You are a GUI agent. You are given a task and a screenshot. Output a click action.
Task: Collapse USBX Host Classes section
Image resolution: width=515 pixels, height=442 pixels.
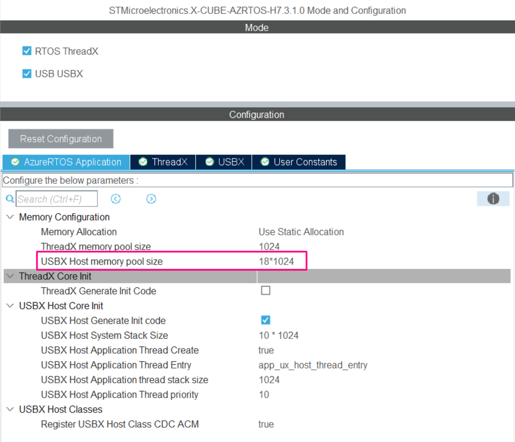point(10,409)
